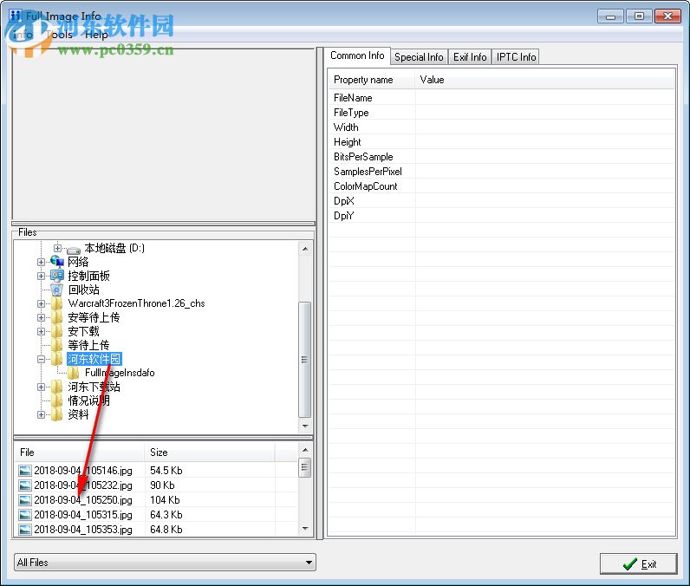
Task: Switch to the Exif Info tab
Action: click(470, 57)
